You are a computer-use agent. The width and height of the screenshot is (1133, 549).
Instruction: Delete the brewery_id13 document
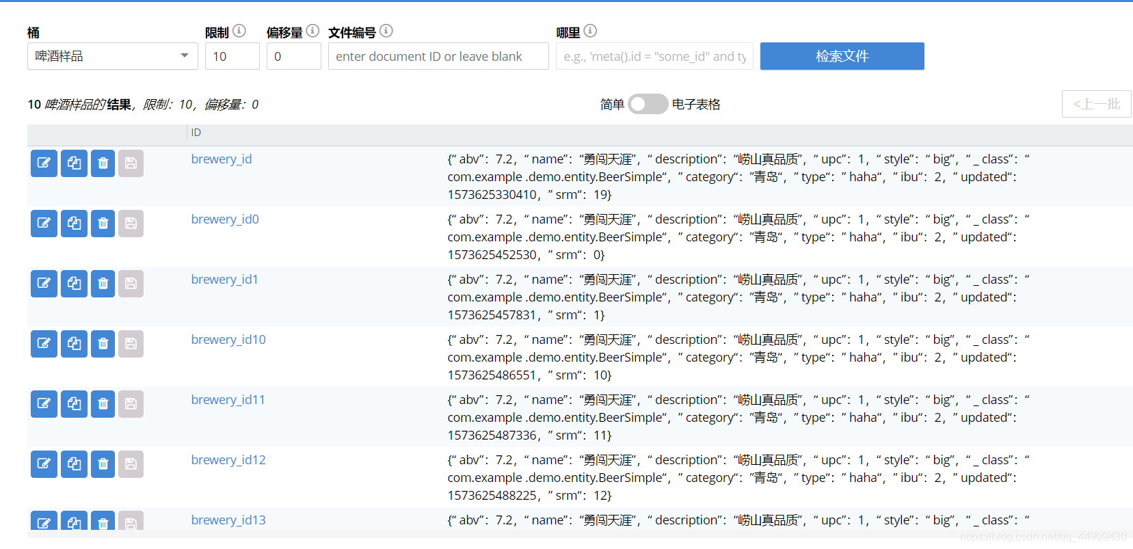click(x=103, y=521)
